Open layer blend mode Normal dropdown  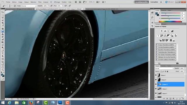coord(165,69)
